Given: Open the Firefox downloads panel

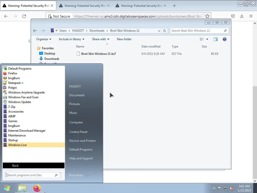Looking at the screenshot, I should (x=242, y=16).
